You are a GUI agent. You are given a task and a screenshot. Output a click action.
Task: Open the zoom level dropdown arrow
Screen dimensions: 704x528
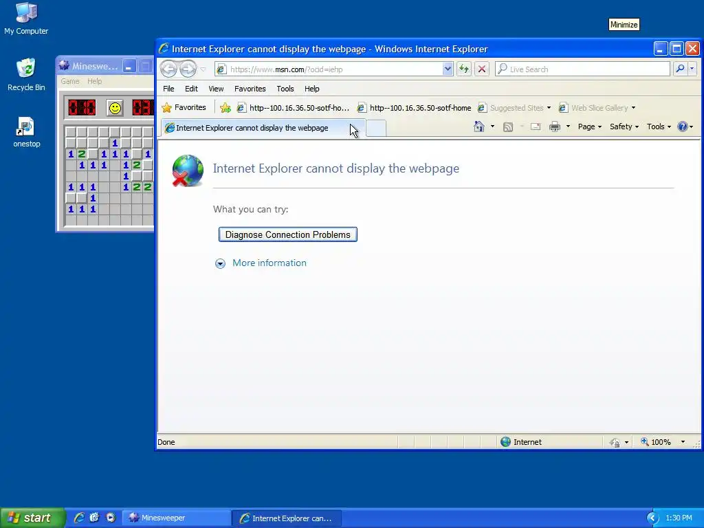[683, 442]
